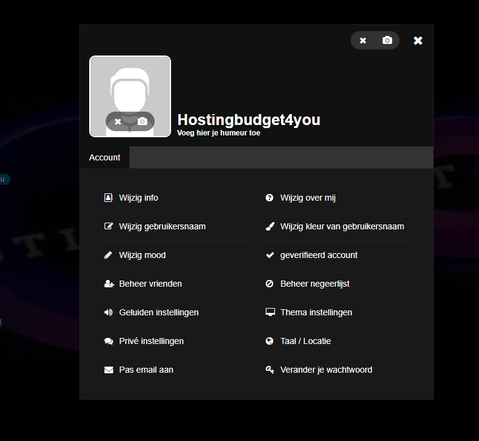This screenshot has width=479, height=441.
Task: Open Wijzig over mij
Action: click(308, 198)
